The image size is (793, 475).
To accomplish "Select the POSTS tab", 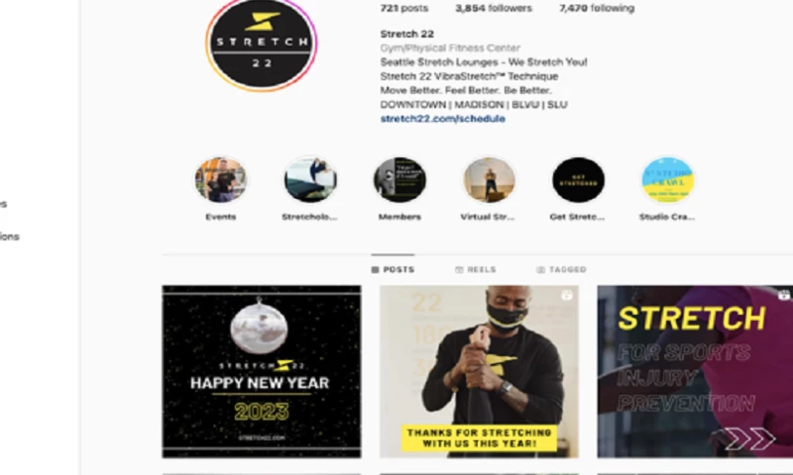I will pos(393,270).
